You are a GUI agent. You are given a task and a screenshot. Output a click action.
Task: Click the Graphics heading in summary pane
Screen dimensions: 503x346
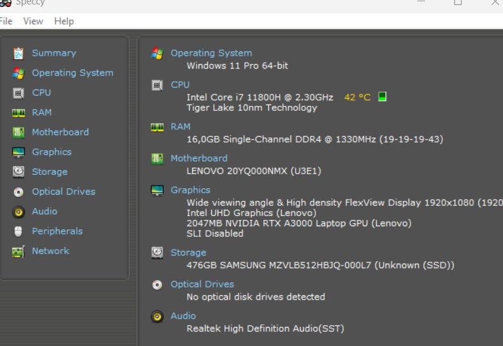[x=190, y=190]
